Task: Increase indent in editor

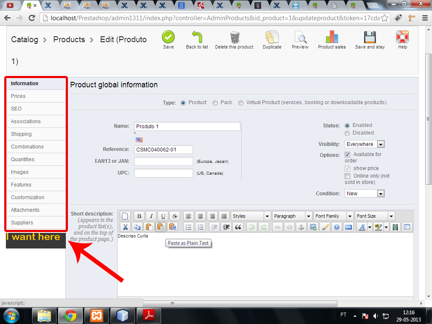Action: [226, 227]
